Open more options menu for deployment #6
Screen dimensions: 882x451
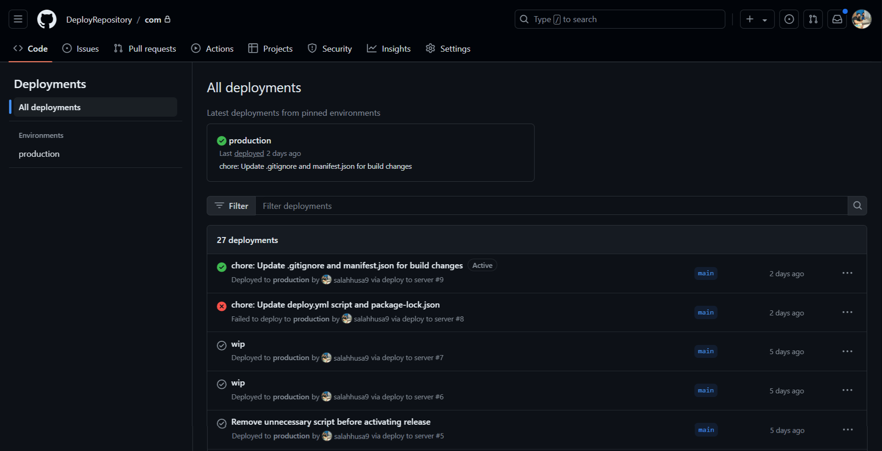tap(847, 390)
